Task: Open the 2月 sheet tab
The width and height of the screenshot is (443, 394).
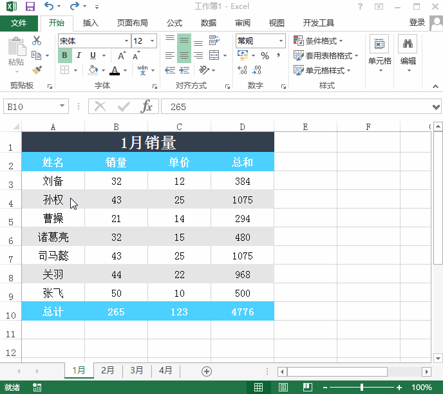Action: pos(108,370)
